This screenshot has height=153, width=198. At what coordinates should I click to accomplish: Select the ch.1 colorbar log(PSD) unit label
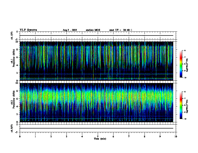pyautogui.click(x=187, y=65)
